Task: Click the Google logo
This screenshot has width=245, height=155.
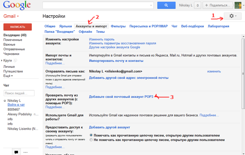Action: (17, 5)
